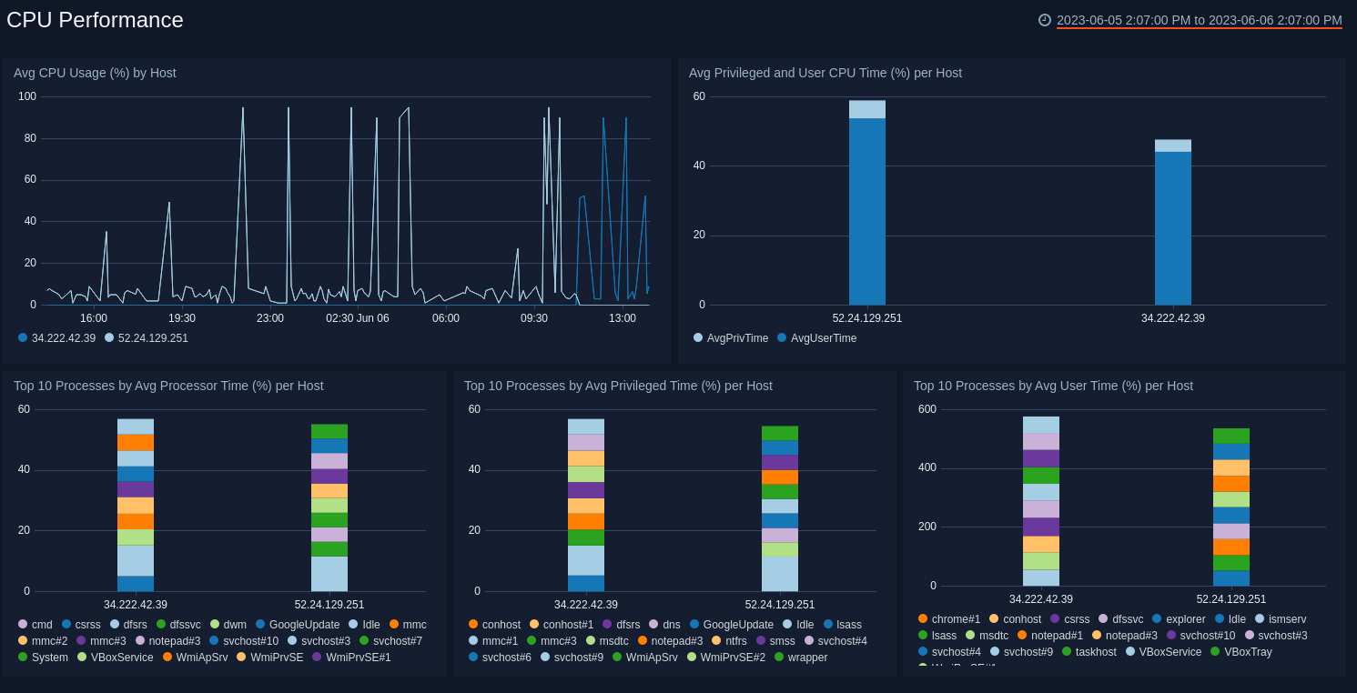
Task: Toggle csrss in Processor Time legend
Action: coord(81,625)
